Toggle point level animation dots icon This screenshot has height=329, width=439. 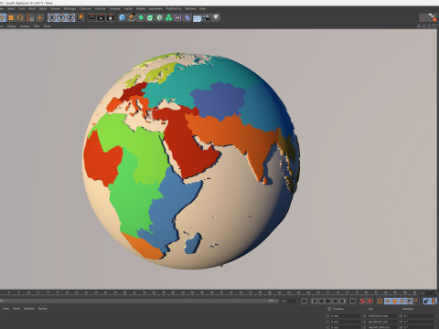click(x=417, y=301)
